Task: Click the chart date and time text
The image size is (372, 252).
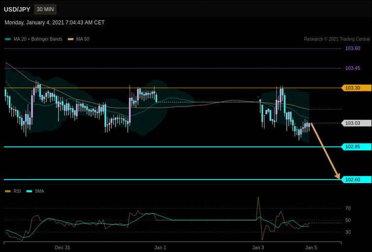Action: [55, 23]
